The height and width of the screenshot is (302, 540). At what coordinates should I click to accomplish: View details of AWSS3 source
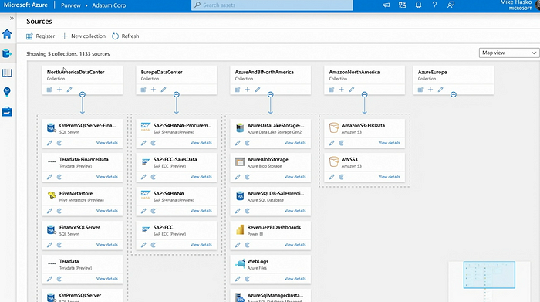[x=389, y=177]
